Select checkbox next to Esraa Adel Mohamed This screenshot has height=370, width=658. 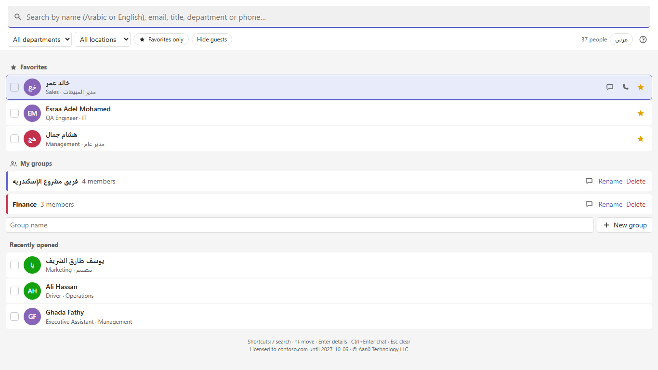[14, 113]
